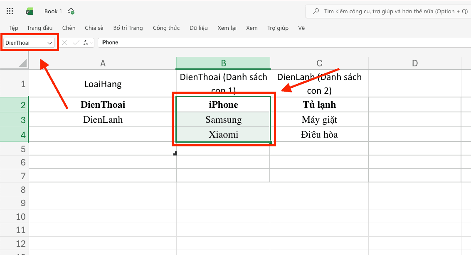Click the Book 1 file name
471x255 pixels.
pyautogui.click(x=53, y=11)
